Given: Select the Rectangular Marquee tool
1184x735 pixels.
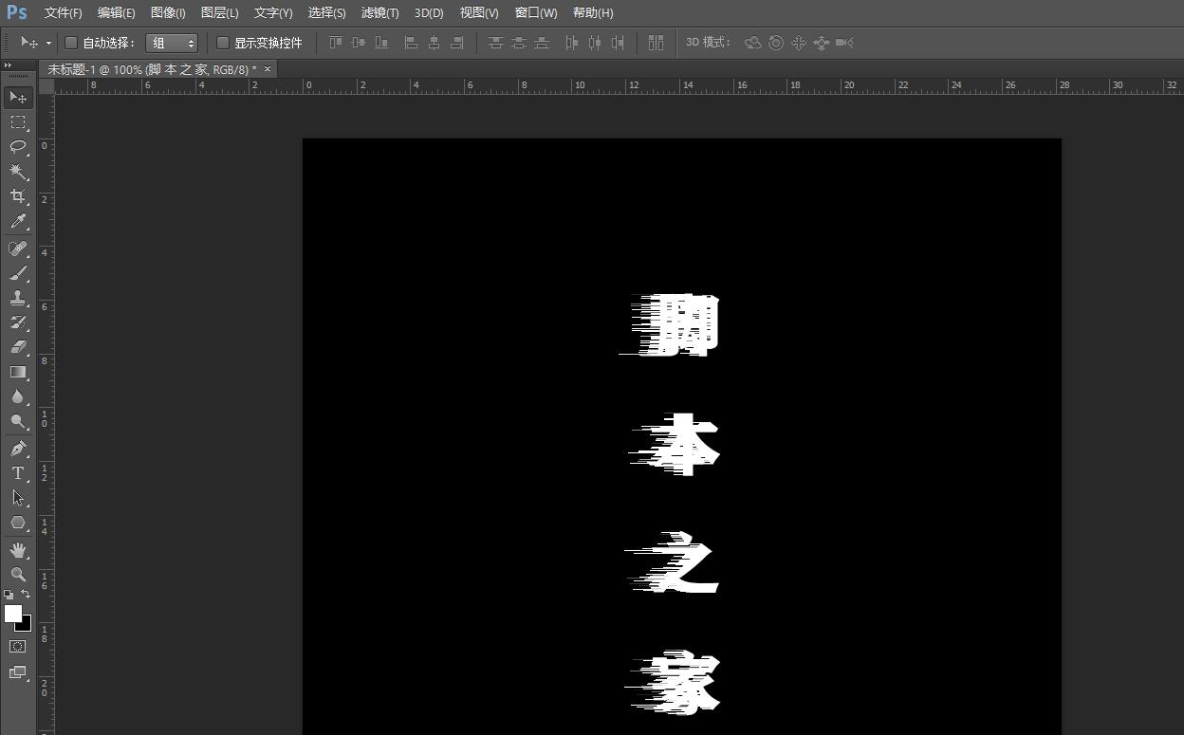Looking at the screenshot, I should (x=18, y=122).
